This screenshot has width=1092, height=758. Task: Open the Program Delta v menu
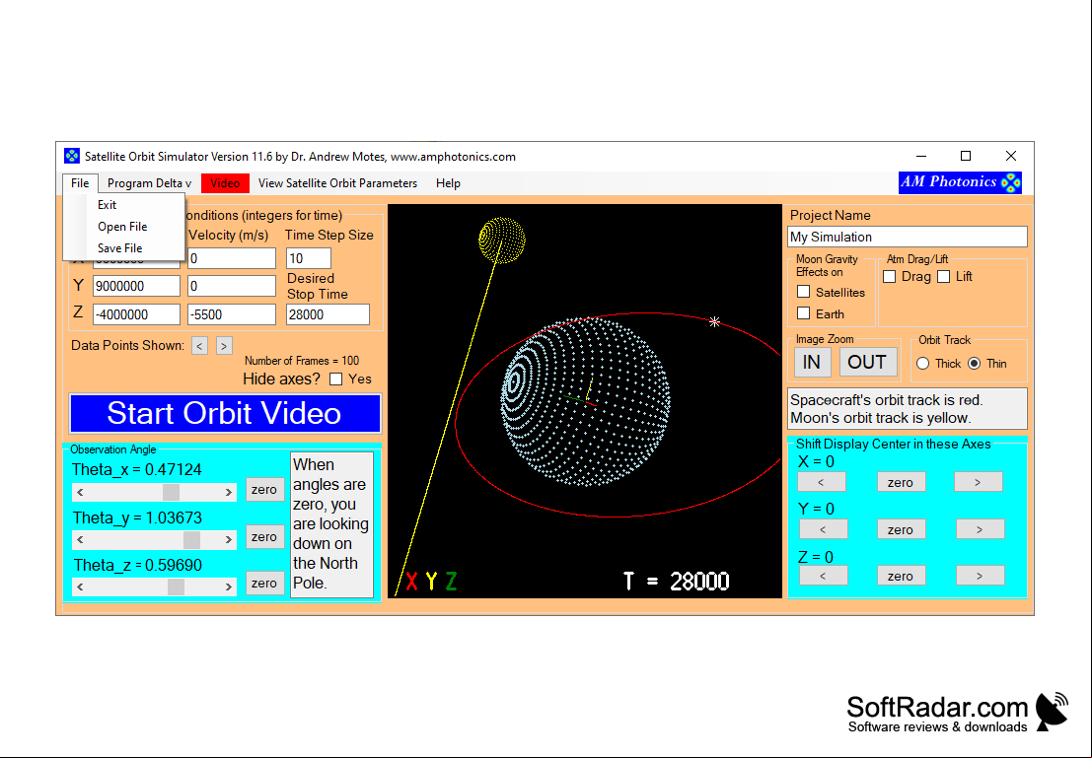[149, 183]
